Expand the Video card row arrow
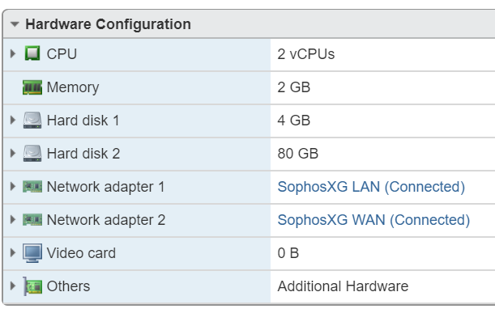Image resolution: width=495 pixels, height=309 pixels. pos(13,253)
